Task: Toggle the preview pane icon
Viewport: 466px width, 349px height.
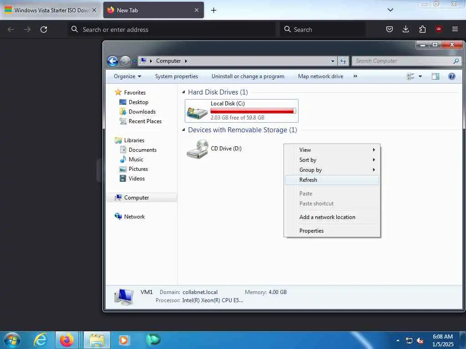Action: (x=436, y=76)
